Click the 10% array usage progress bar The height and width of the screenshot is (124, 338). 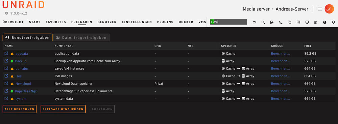[x=228, y=22]
